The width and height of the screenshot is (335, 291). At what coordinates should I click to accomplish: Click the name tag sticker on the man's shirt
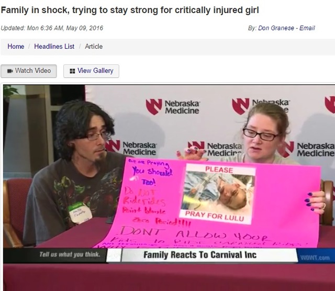80,214
